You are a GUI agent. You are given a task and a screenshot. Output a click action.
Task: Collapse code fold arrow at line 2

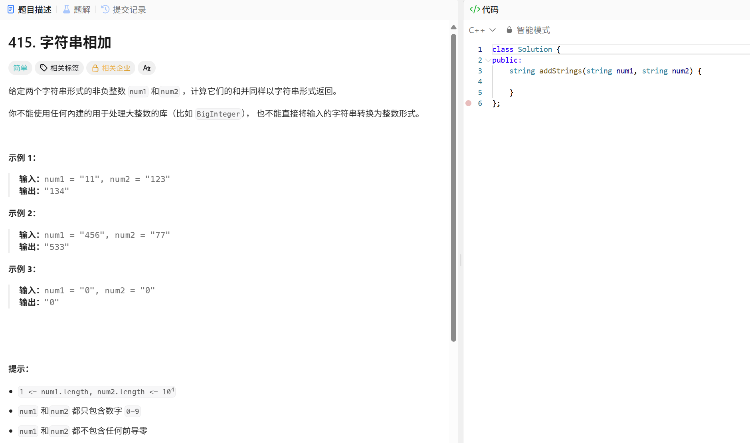click(488, 60)
